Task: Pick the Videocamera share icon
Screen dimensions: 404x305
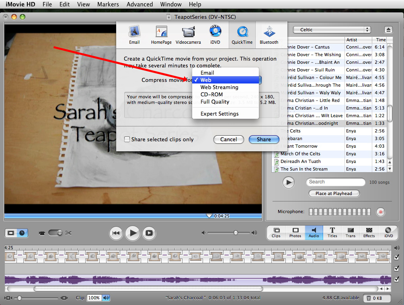Action: coord(188,35)
